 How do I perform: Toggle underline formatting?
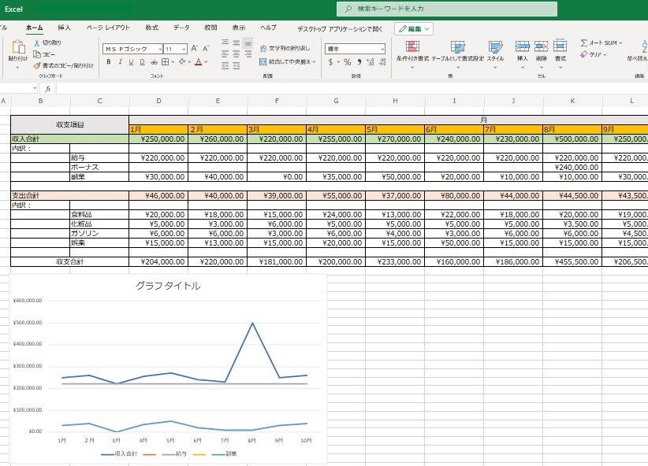point(131,62)
